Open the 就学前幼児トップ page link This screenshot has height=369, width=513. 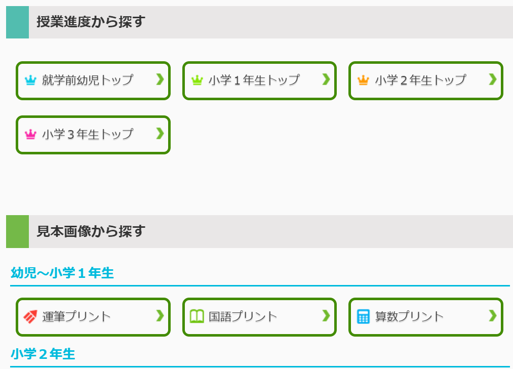[x=93, y=80]
